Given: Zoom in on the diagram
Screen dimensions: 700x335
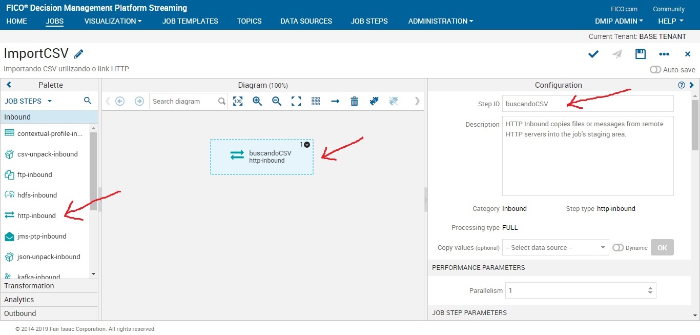Looking at the screenshot, I should 257,101.
